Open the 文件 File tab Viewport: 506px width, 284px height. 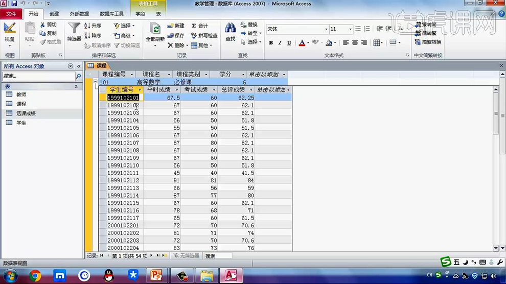pos(11,14)
